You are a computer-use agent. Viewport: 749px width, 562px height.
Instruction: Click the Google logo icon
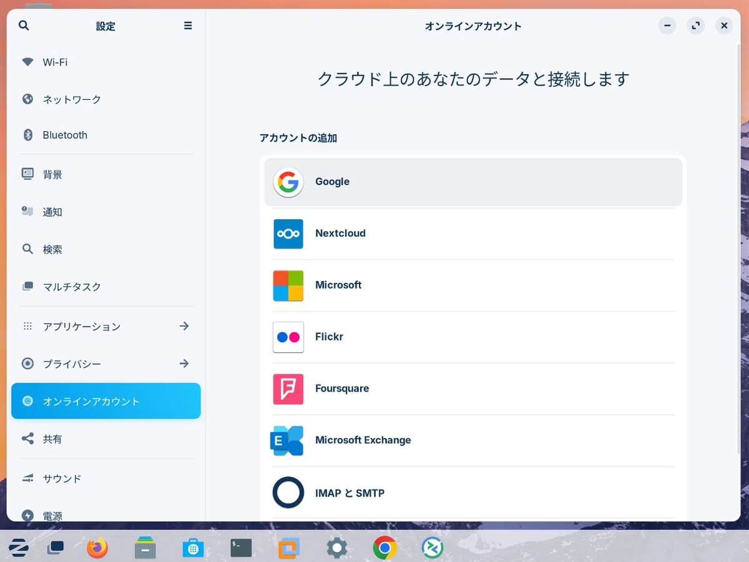click(288, 182)
